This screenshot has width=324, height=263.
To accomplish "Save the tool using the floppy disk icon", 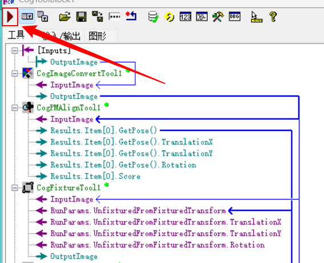I will (x=82, y=17).
